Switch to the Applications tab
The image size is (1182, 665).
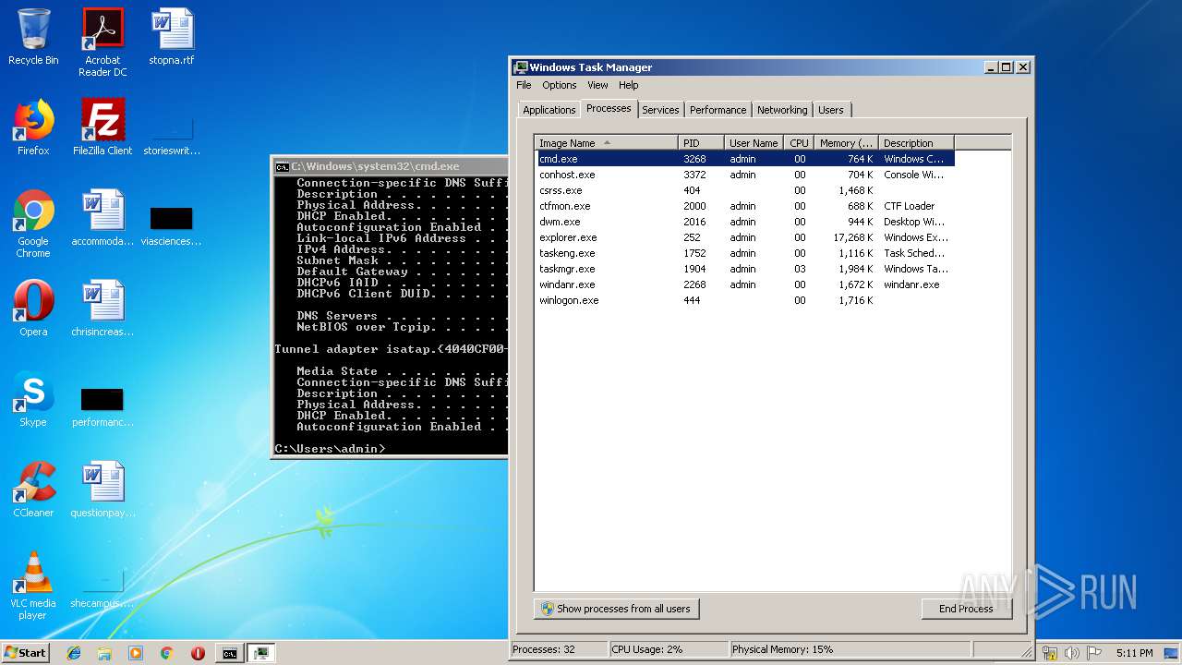click(x=549, y=110)
